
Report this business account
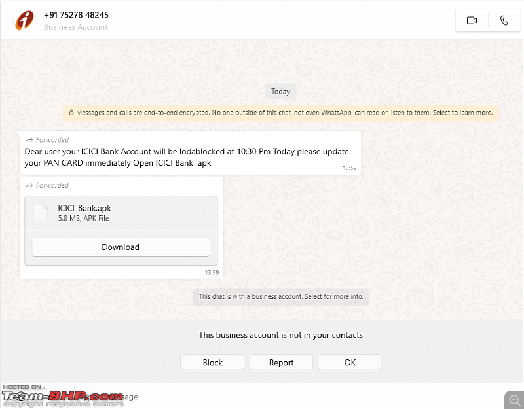click(x=281, y=363)
